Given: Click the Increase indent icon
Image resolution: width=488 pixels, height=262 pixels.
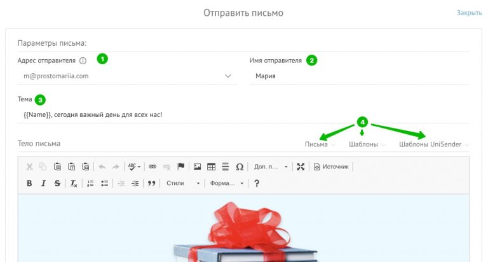Looking at the screenshot, I should pyautogui.click(x=135, y=183).
